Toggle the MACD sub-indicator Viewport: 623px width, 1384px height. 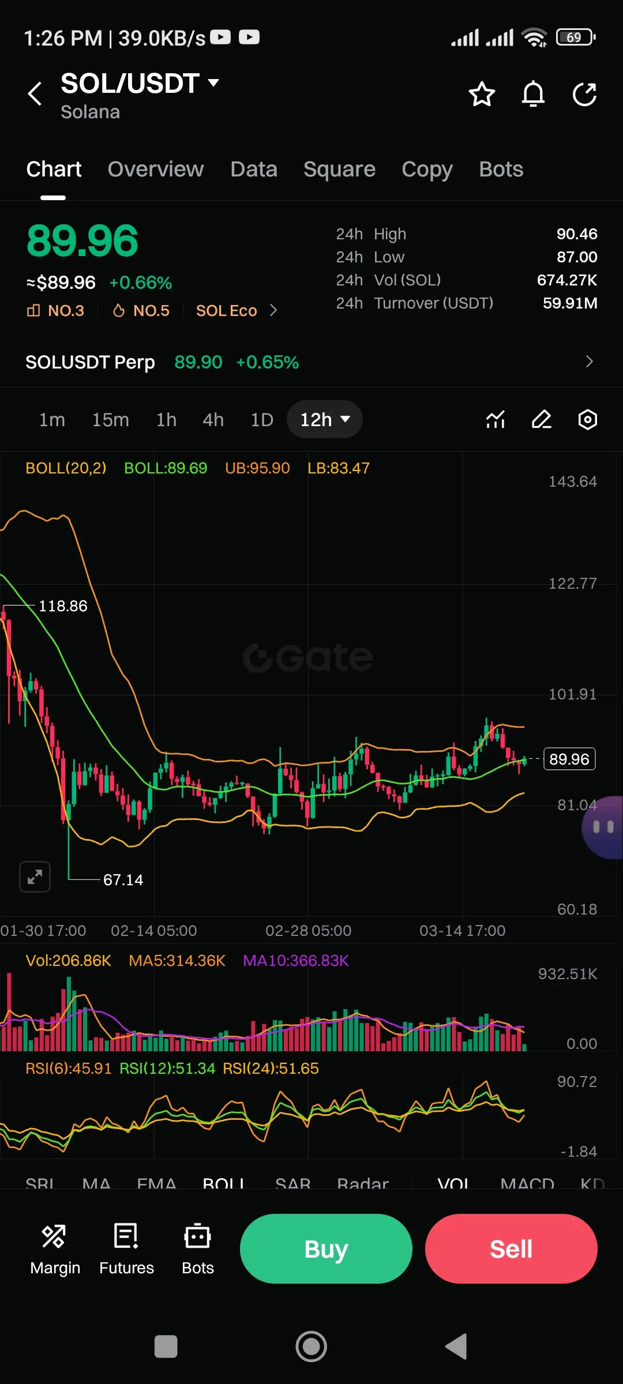[527, 1183]
